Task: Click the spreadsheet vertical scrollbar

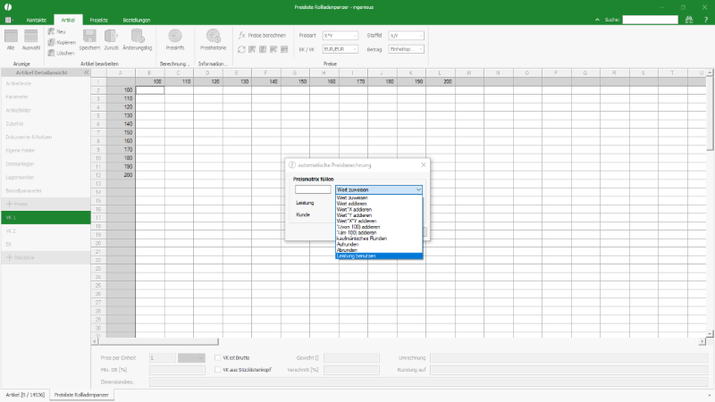Action: click(710, 113)
